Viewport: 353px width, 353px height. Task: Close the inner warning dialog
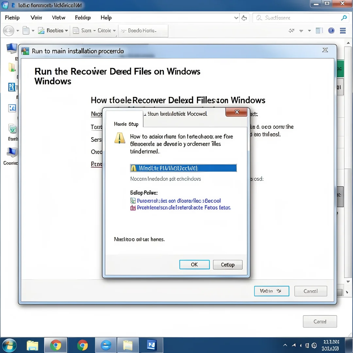[237, 112]
